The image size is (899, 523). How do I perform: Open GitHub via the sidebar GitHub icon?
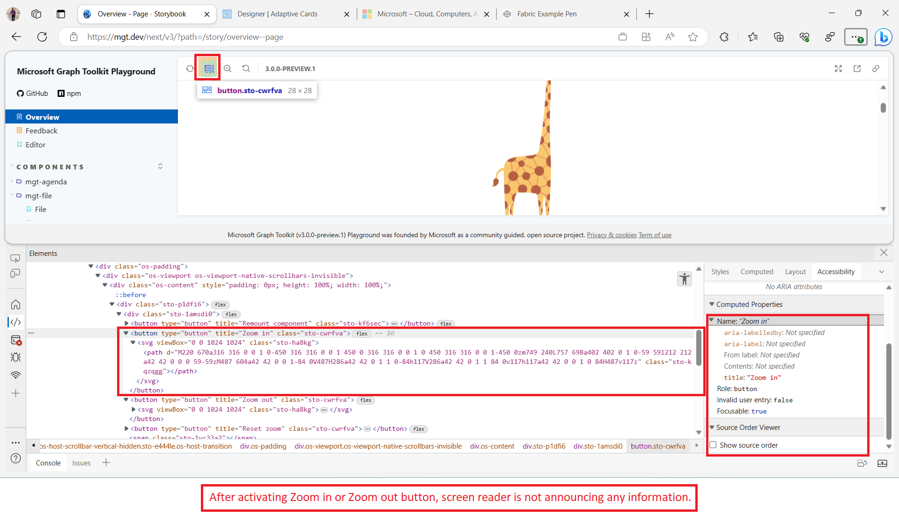pyautogui.click(x=20, y=93)
